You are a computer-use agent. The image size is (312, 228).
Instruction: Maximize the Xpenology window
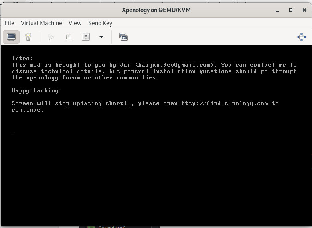[291, 10]
